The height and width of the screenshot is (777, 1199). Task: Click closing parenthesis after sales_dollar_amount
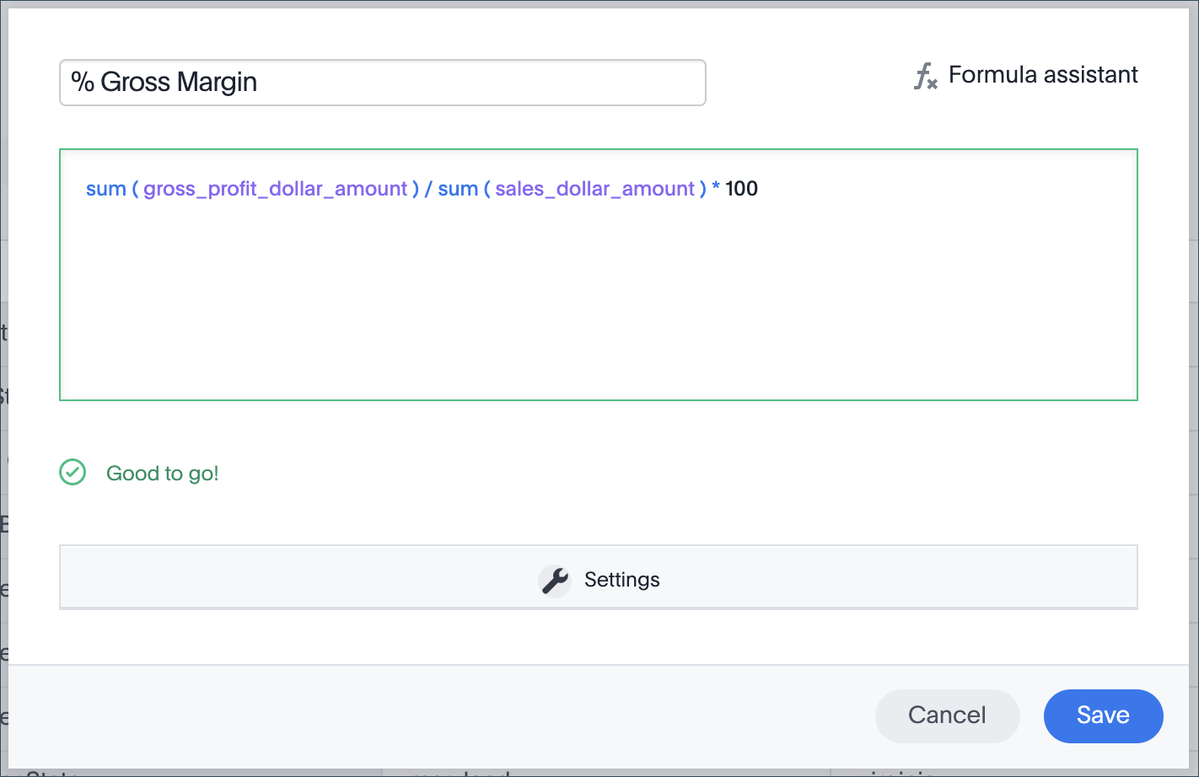tap(702, 189)
